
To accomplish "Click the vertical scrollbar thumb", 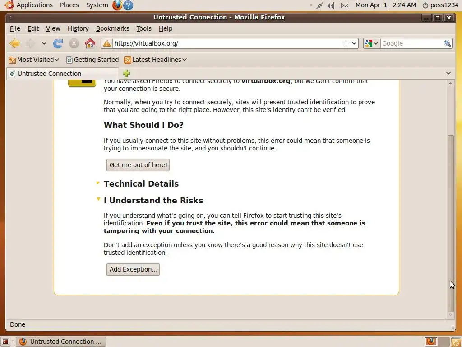I will pyautogui.click(x=451, y=223).
